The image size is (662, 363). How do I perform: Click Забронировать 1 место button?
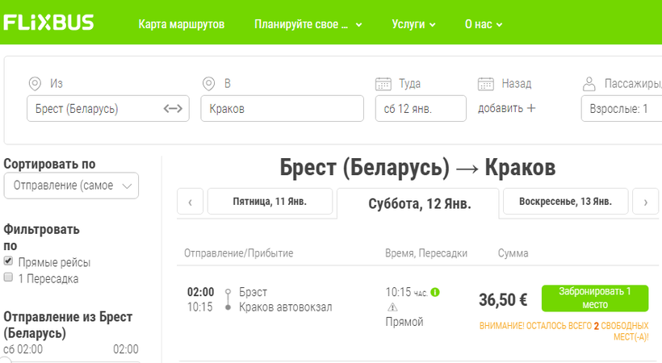tap(594, 298)
